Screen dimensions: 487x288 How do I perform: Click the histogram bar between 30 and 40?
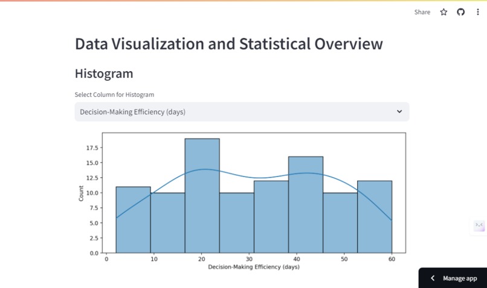tap(271, 217)
